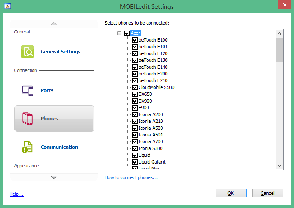Select the CloudMobile S500 label text

pos(156,87)
